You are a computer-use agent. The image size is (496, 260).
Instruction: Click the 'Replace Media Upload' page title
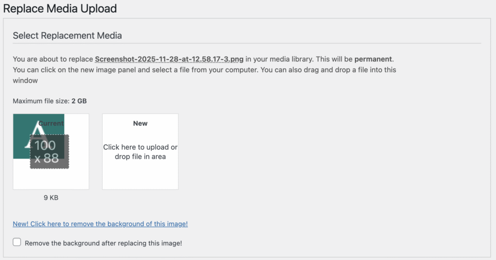pos(60,8)
